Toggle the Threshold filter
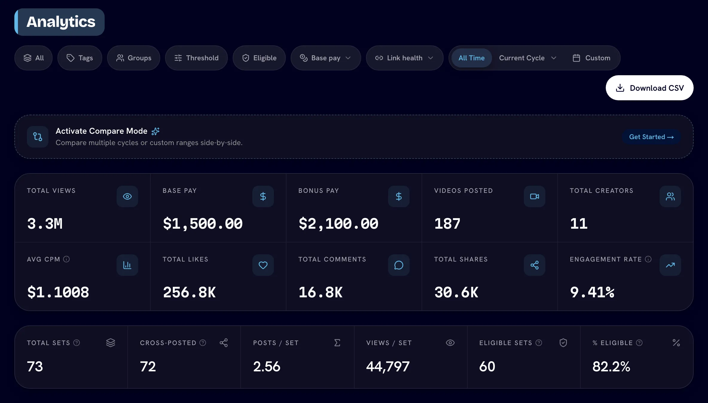The image size is (708, 403). [x=196, y=58]
